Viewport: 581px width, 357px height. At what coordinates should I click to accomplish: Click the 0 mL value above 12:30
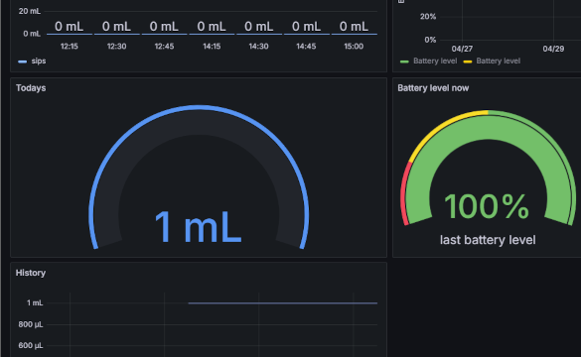tap(117, 26)
